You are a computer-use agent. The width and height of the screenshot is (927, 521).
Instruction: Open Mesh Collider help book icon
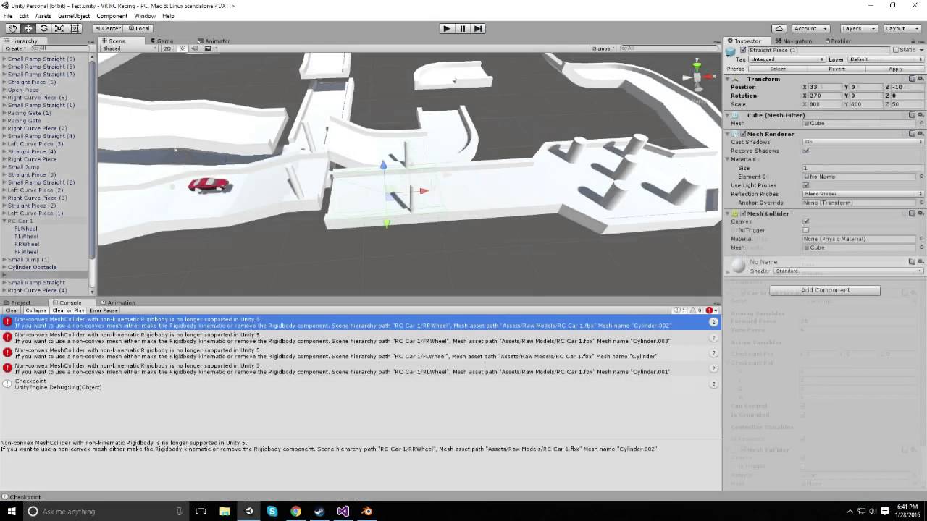[913, 213]
